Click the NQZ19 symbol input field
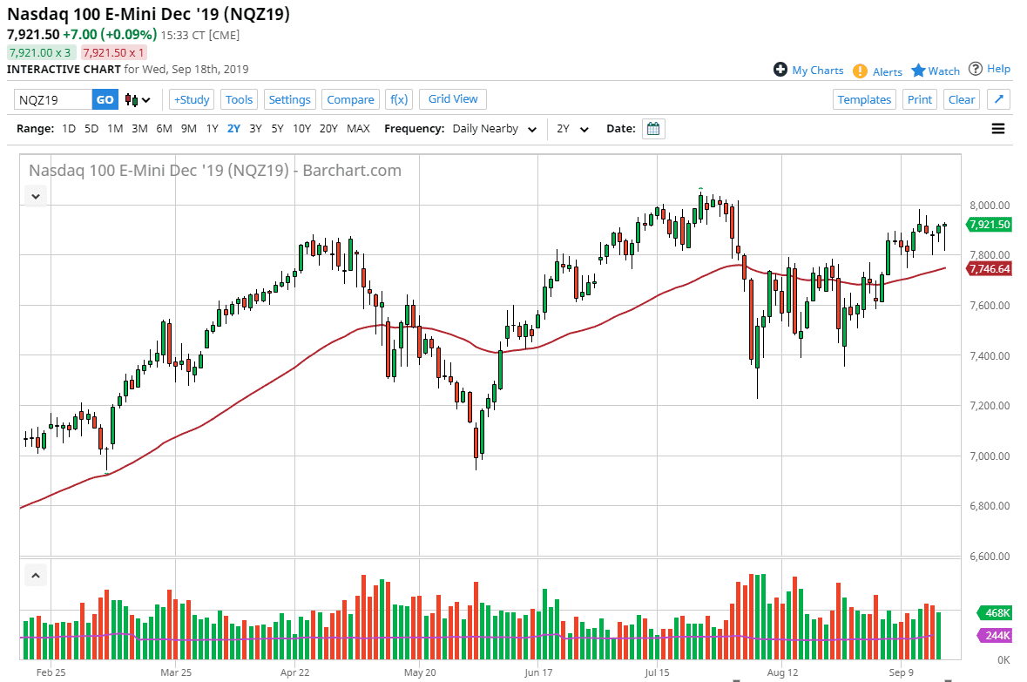Image resolution: width=1027 pixels, height=682 pixels. (53, 99)
